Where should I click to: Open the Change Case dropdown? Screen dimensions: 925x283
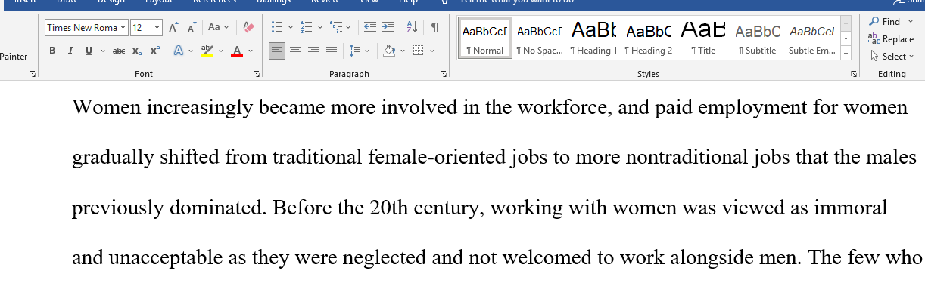click(218, 28)
